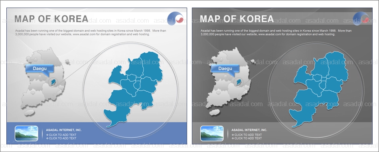Select the MAP OF KOREA title on the gray slide
The width and height of the screenshot is (379, 152).
tap(237, 19)
